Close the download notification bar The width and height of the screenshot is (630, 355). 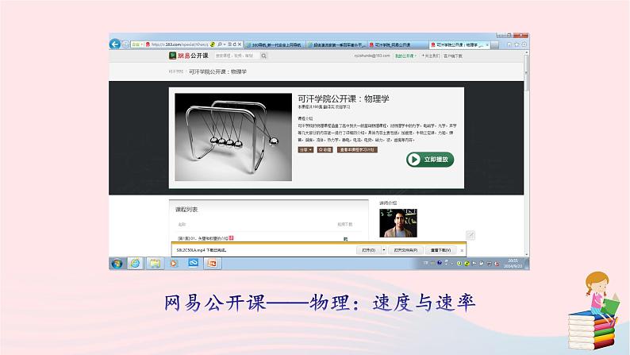[x=462, y=250]
